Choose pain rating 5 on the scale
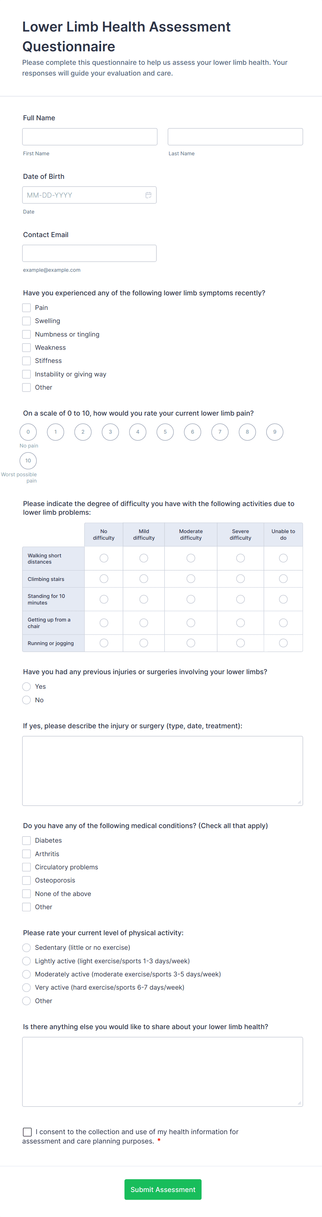Image resolution: width=322 pixels, height=1217 pixels. [165, 432]
